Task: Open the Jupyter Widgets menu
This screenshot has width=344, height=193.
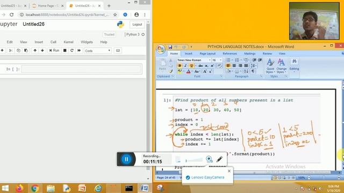Action: [87, 42]
